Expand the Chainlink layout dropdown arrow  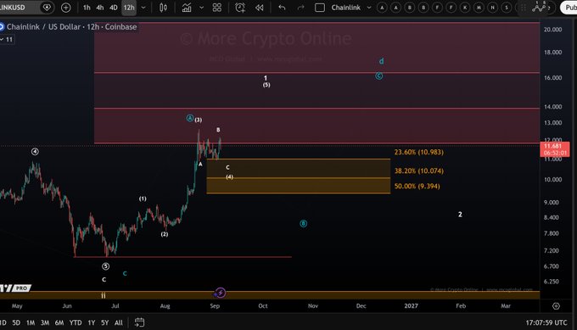tap(369, 8)
